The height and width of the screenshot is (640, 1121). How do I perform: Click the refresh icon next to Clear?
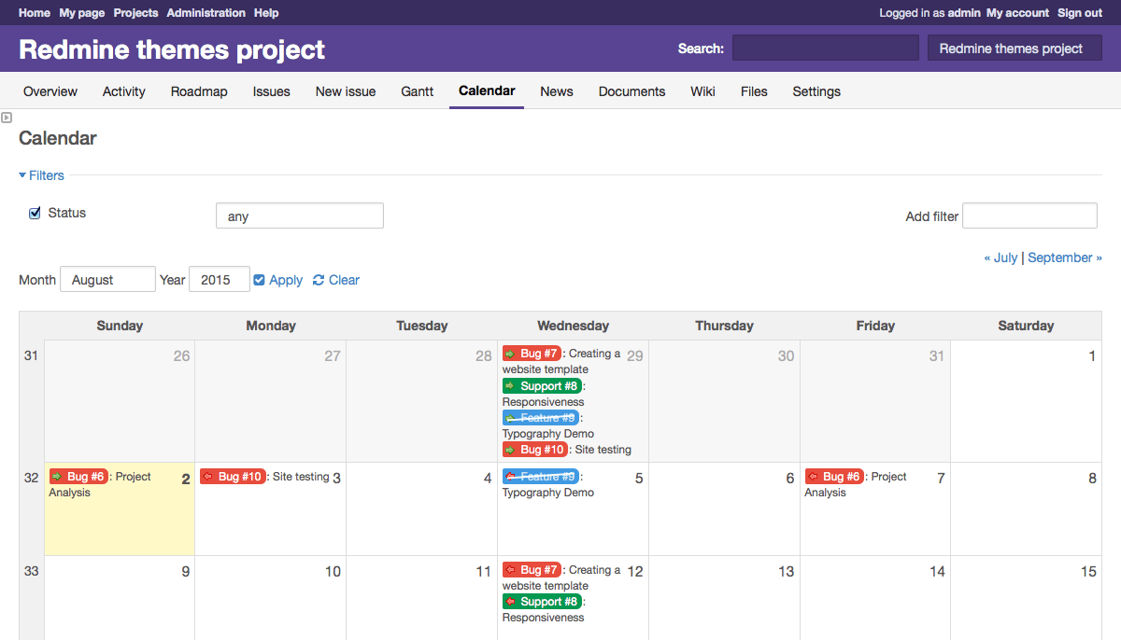click(x=317, y=280)
